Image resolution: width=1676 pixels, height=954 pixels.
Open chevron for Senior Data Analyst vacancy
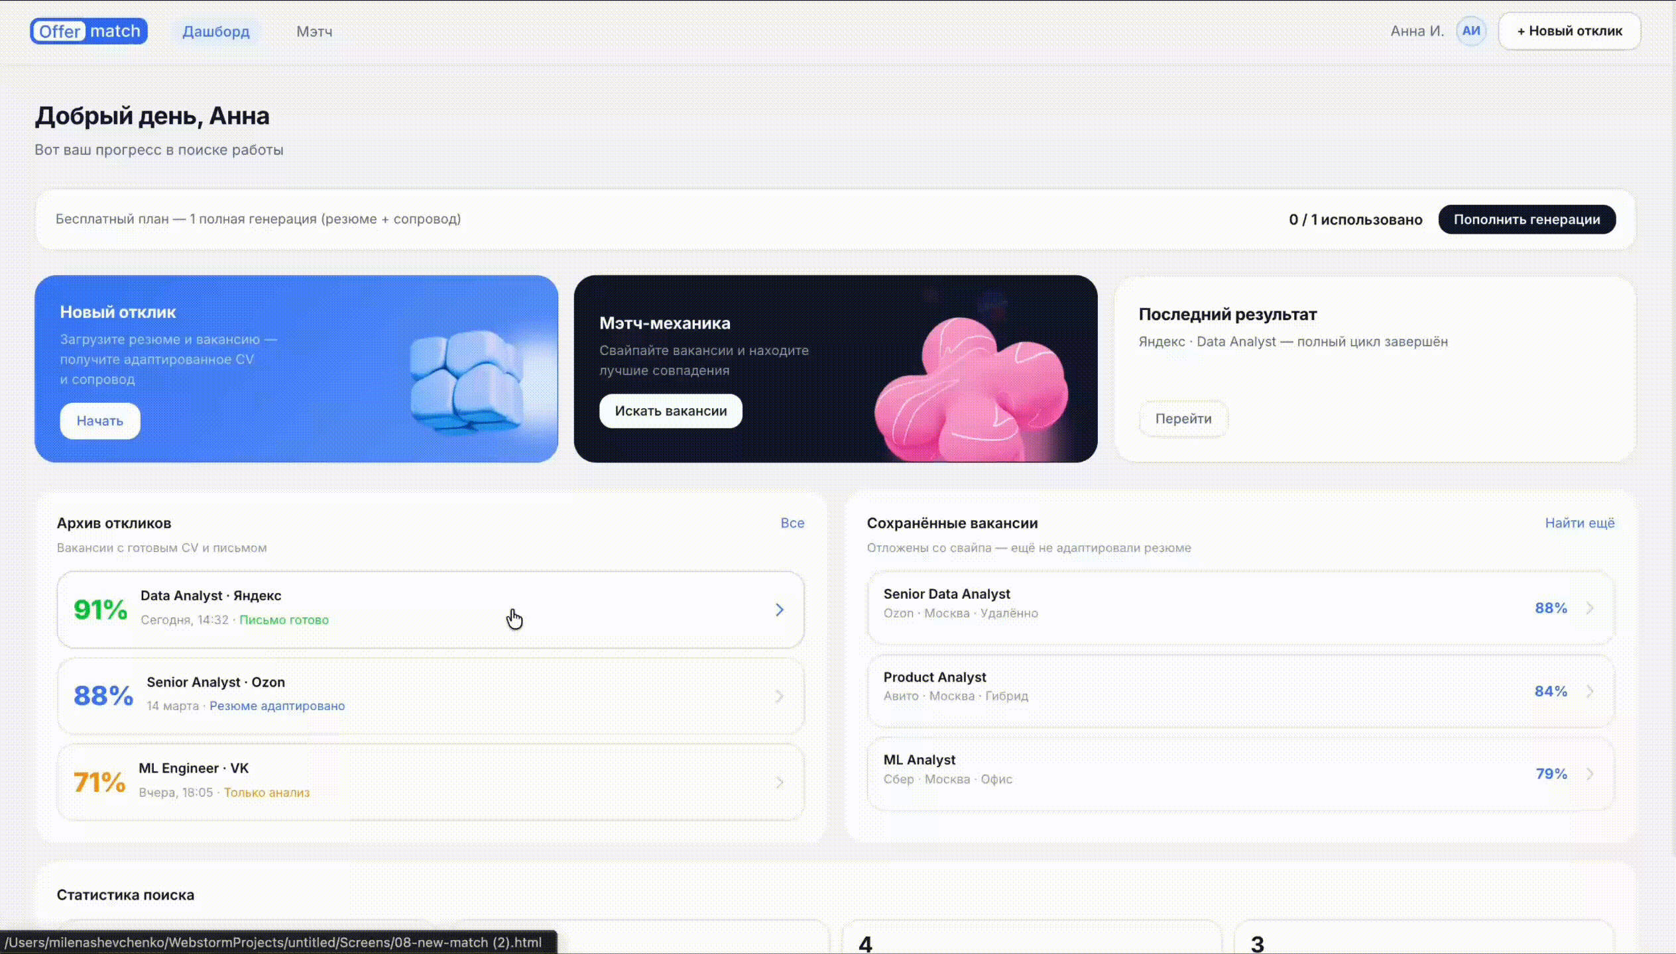pos(1590,608)
